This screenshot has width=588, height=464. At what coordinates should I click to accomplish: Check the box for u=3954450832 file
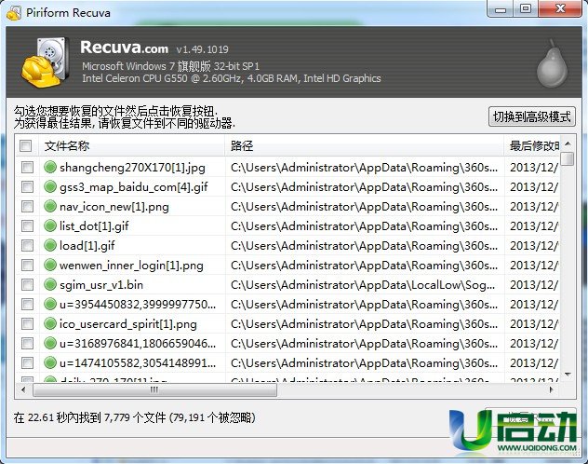click(27, 304)
